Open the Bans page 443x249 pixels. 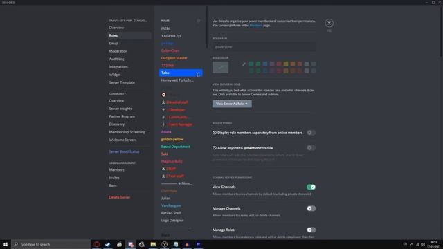(113, 186)
